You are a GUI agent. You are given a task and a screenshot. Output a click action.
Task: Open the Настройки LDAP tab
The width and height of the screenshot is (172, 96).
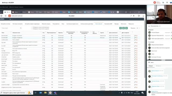108,24
